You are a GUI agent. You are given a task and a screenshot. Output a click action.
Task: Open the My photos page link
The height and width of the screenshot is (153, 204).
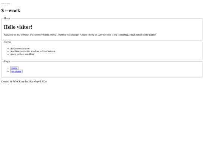16,71
